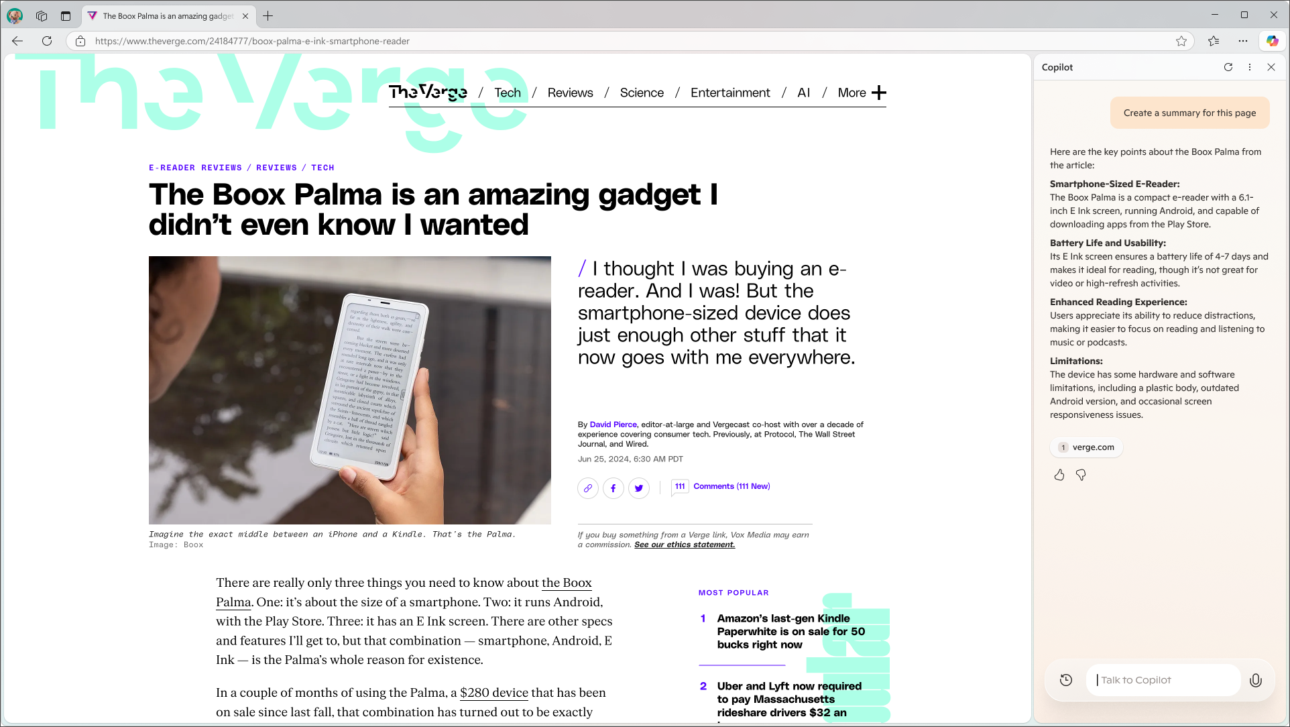Click the browser bookmark star icon
1290x727 pixels.
coord(1182,41)
